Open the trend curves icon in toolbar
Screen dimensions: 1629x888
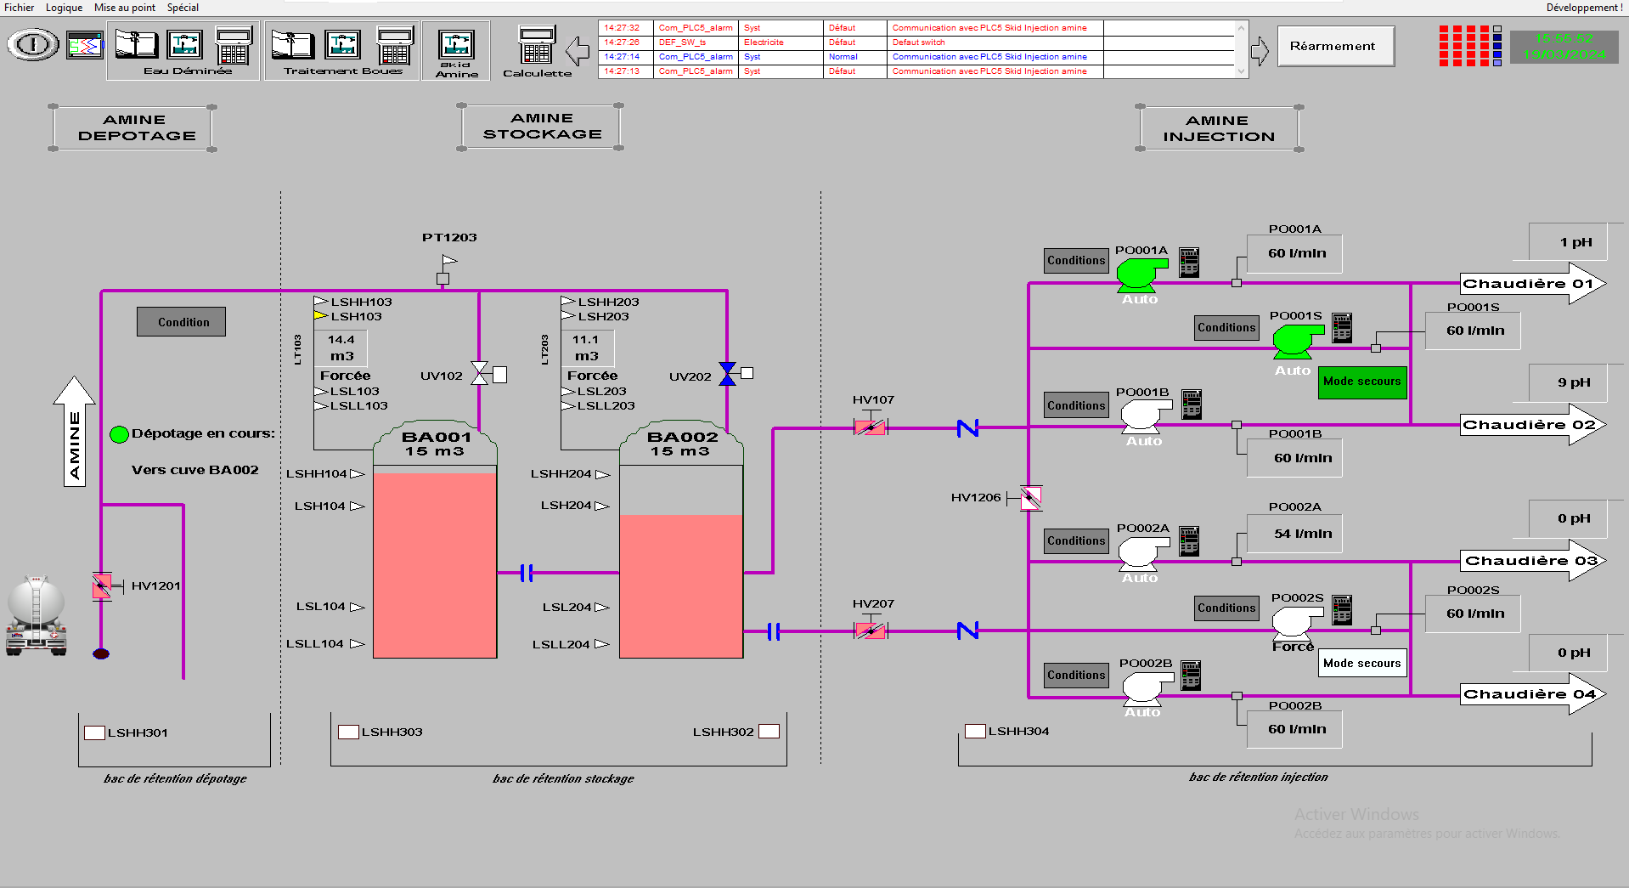coord(85,45)
